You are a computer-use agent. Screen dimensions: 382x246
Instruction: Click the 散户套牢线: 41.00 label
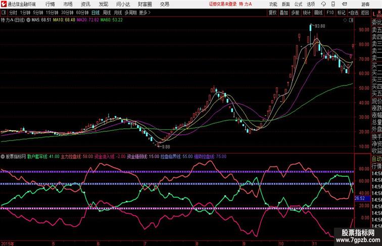[43, 157]
